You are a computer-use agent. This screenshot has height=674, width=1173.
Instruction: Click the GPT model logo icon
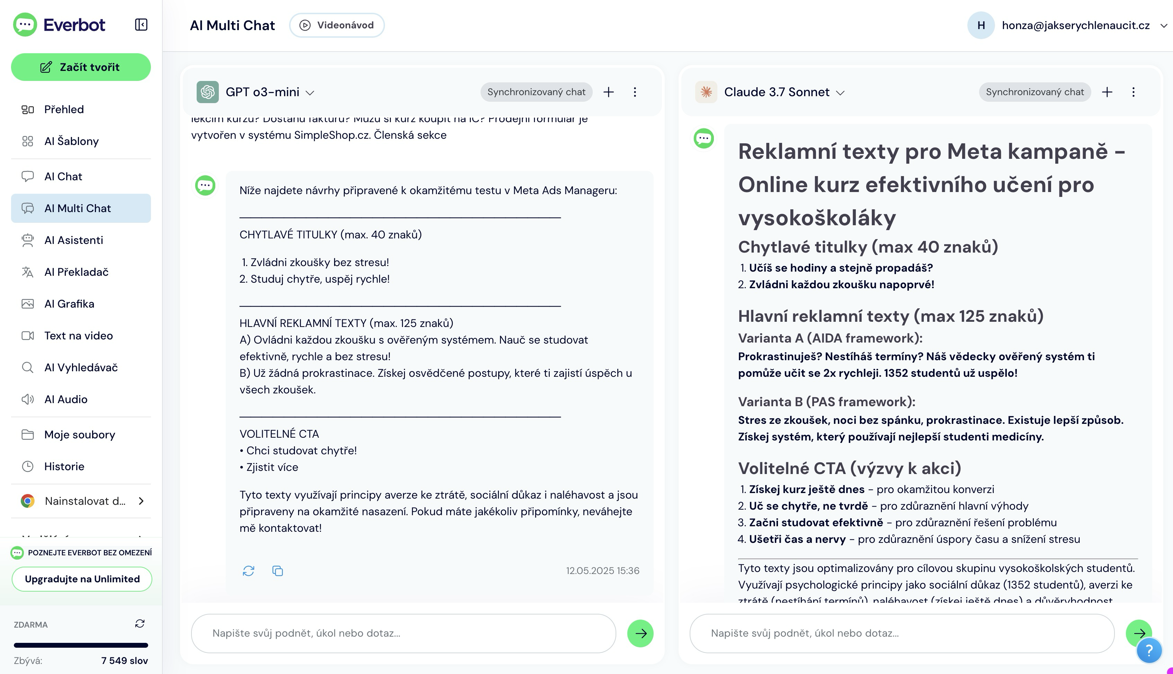(207, 92)
